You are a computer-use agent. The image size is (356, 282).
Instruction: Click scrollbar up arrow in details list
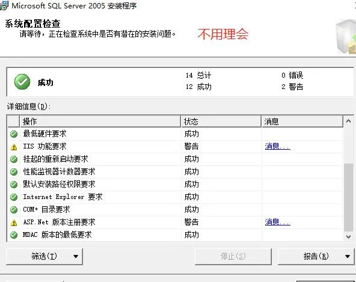click(x=349, y=121)
